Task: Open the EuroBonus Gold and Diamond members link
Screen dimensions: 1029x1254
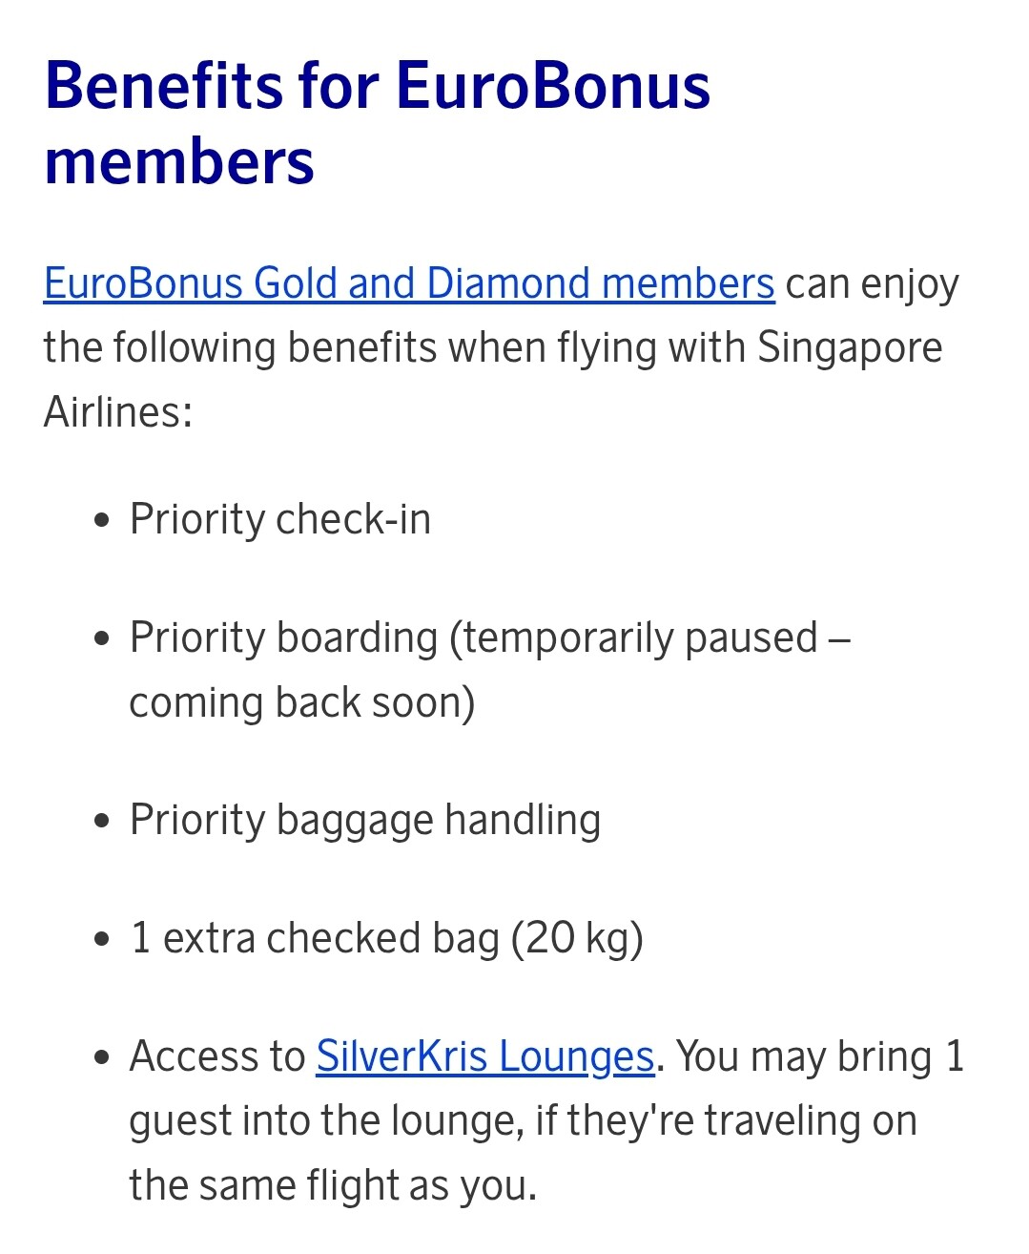Action: click(409, 283)
